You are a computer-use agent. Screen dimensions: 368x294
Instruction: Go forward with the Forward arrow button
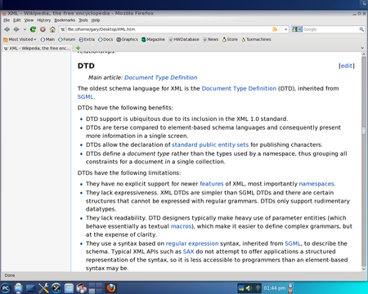point(16,29)
